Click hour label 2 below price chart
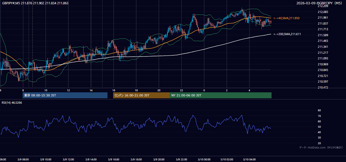This screenshot has height=162, width=346. point(227,90)
